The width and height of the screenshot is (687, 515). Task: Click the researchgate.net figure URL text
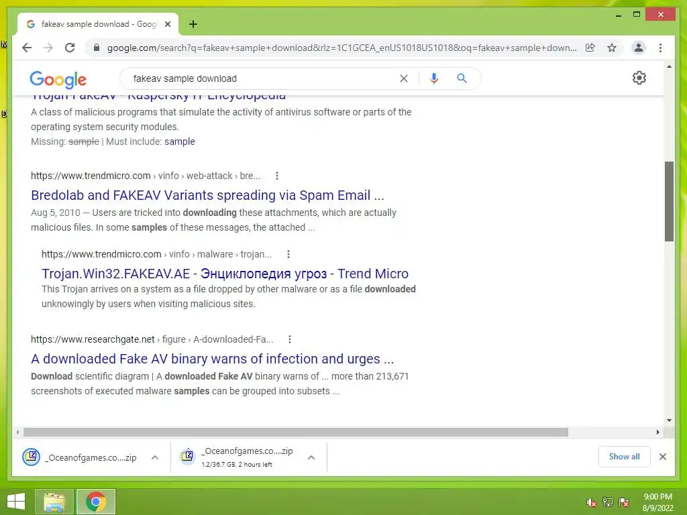(x=152, y=339)
